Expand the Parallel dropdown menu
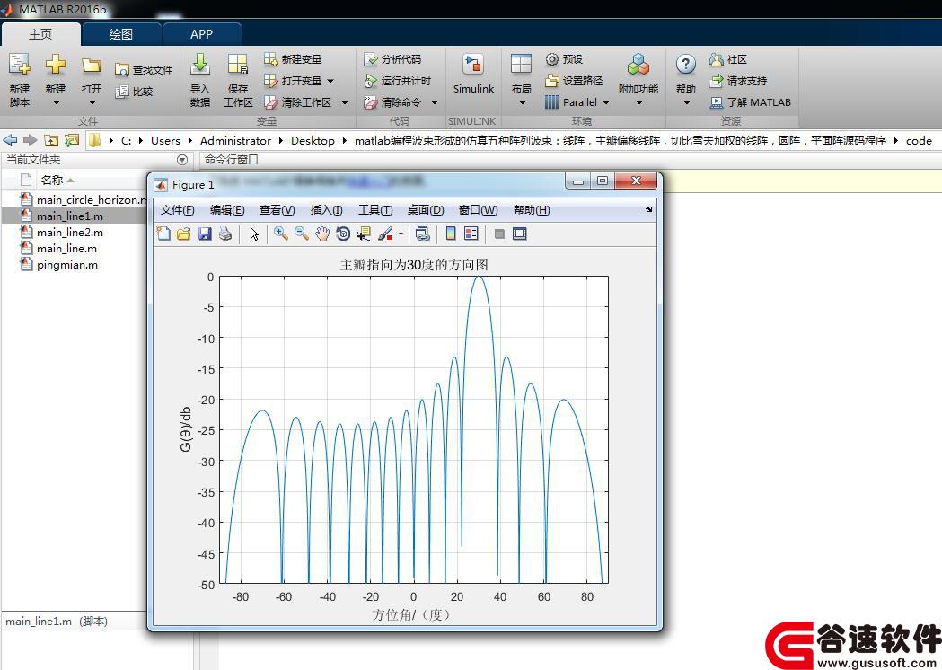 pos(606,102)
